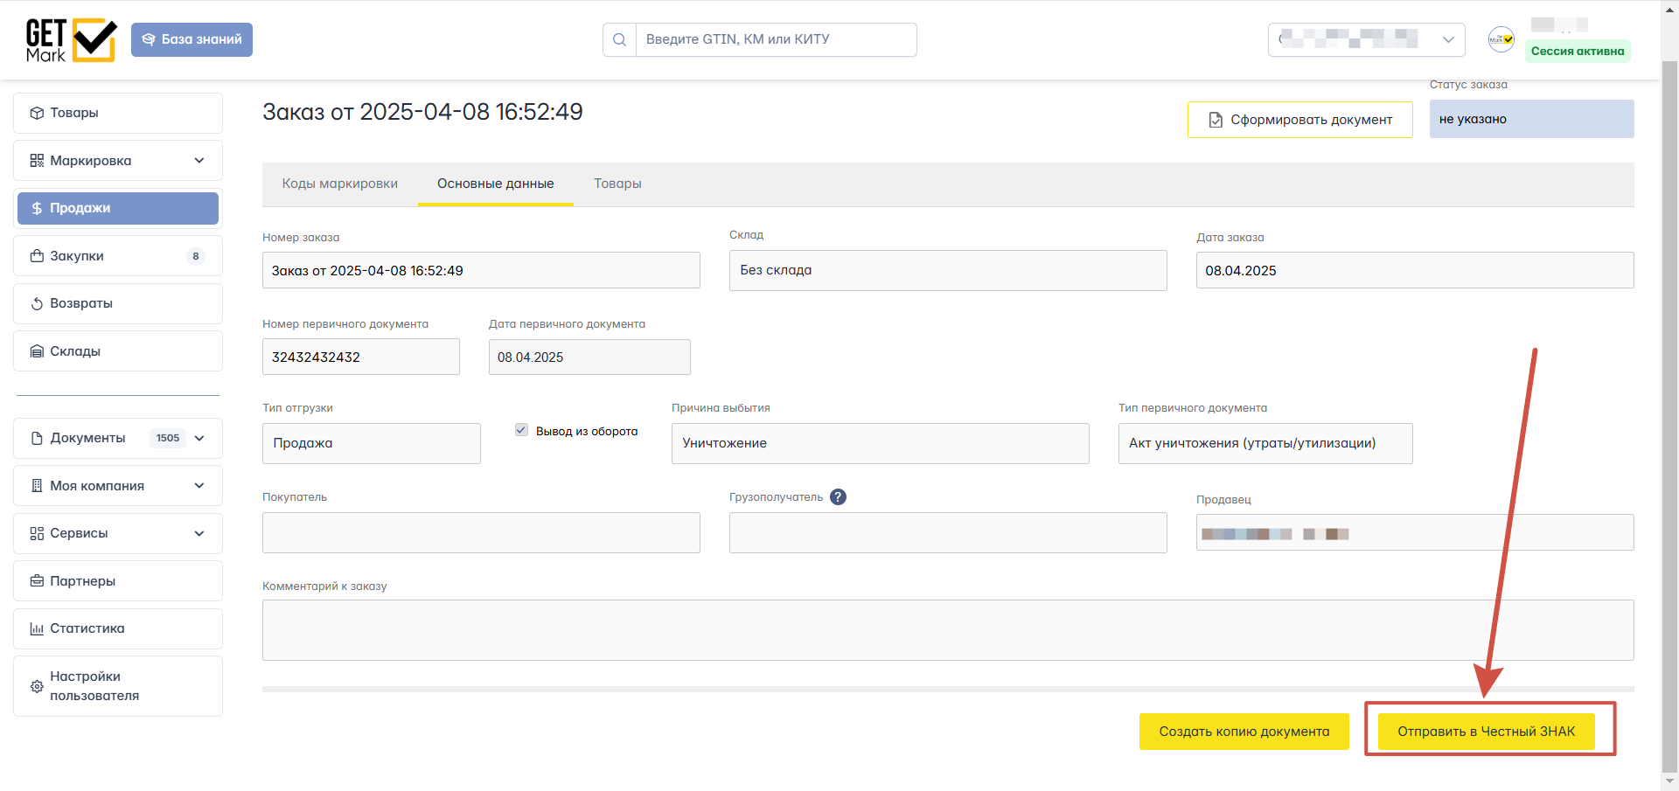The image size is (1679, 791).
Task: Switch to the Коды маркировки tab
Action: click(x=339, y=184)
